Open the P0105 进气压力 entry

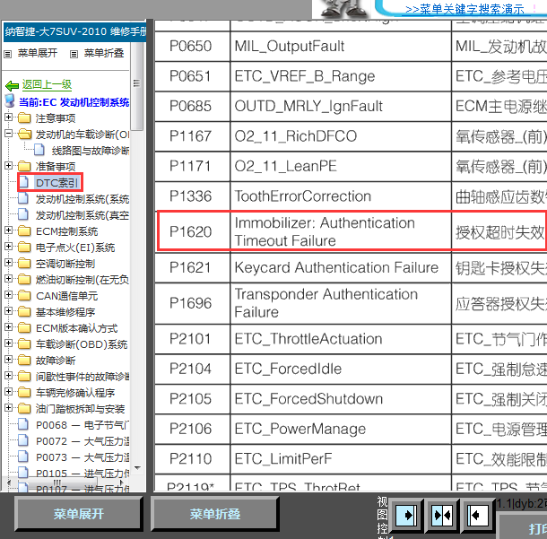82,473
